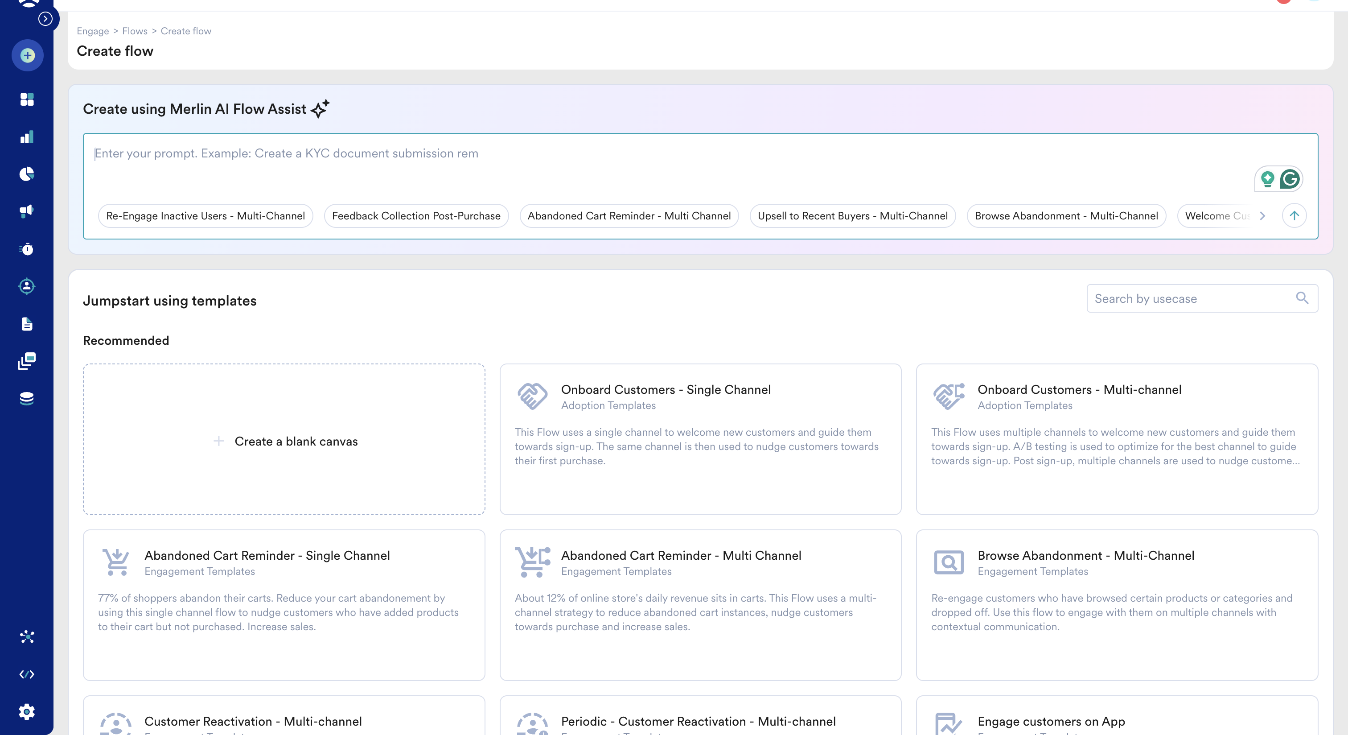Click the plus create button in sidebar
Viewport: 1348px width, 735px height.
pos(27,55)
